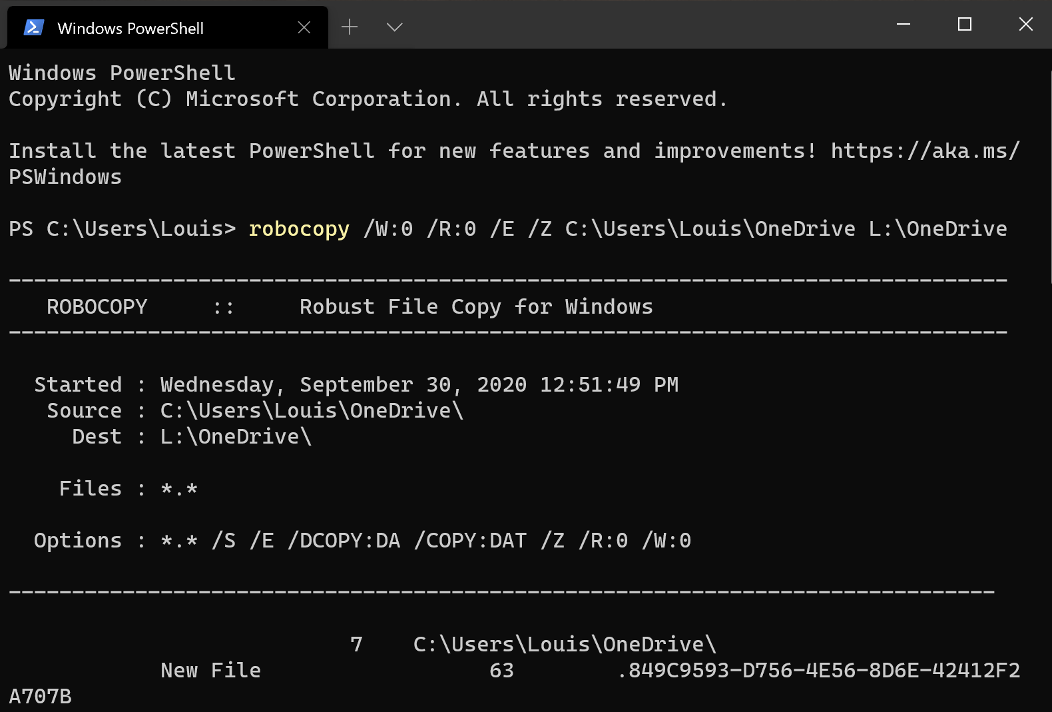The height and width of the screenshot is (712, 1052).
Task: Click the PS C:\Users\Louis> prompt
Action: point(123,229)
